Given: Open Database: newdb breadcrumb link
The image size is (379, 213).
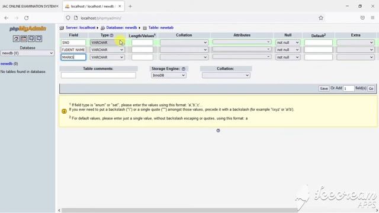Looking at the screenshot, I should (x=121, y=28).
